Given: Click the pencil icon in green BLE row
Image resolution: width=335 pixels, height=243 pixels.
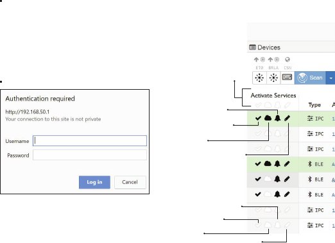Looking at the screenshot, I should 287,164.
